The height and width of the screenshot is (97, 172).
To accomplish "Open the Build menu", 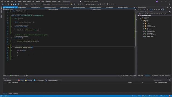I will [24, 1].
